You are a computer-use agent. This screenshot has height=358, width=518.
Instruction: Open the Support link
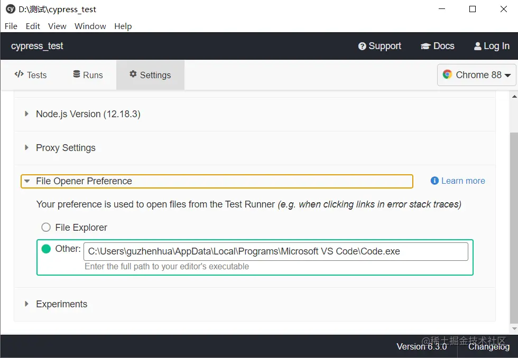[380, 46]
